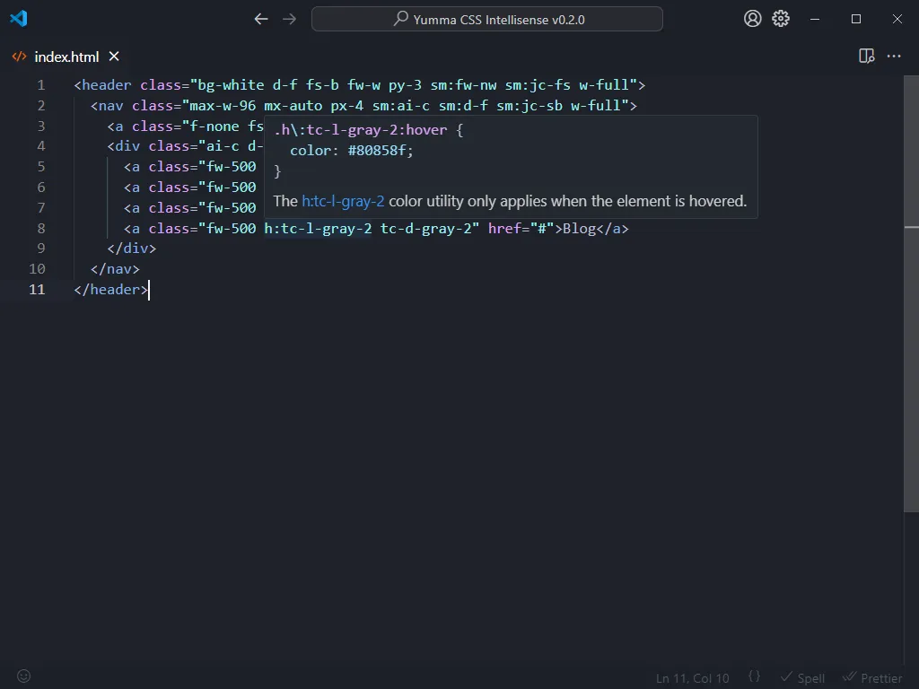
Task: Click w-full class on line 1
Action: 604,85
